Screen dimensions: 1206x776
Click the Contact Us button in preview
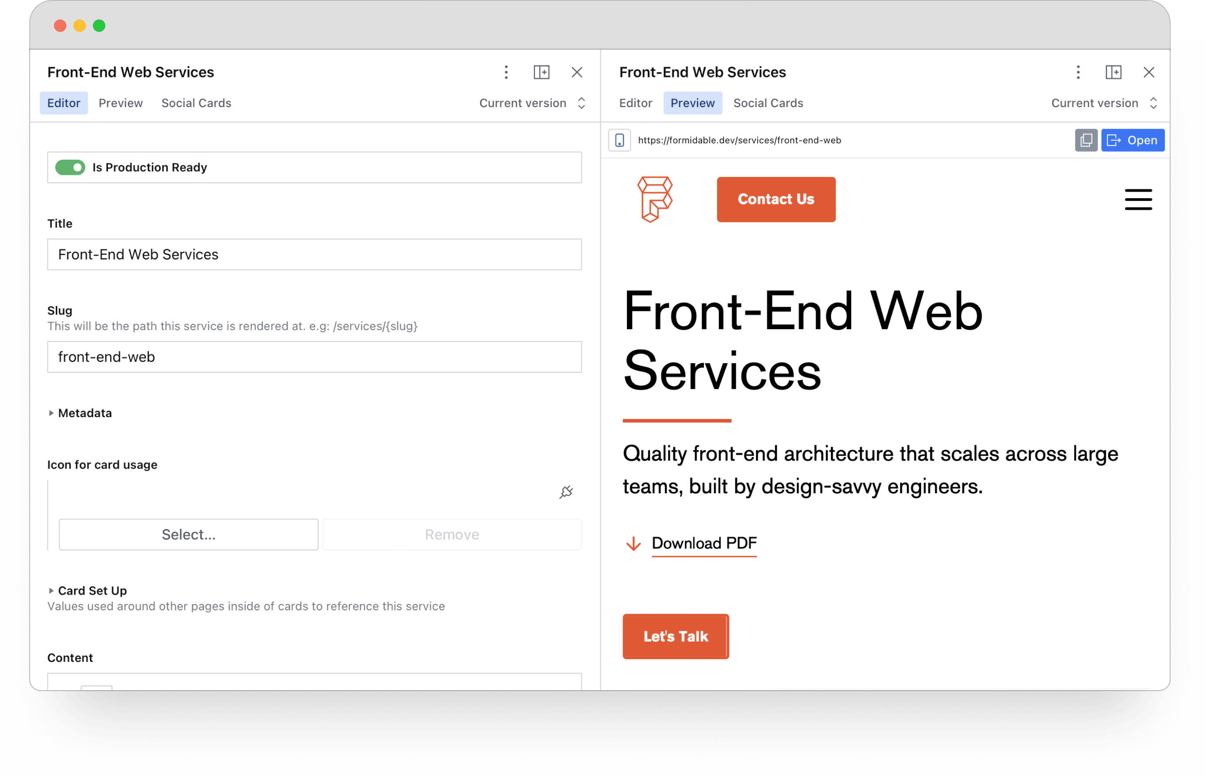775,198
